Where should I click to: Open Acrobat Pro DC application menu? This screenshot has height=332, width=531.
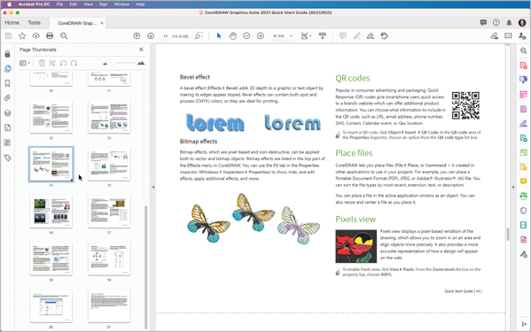click(x=34, y=4)
